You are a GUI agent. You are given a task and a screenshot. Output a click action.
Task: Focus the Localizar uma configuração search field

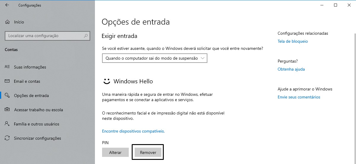(x=47, y=36)
